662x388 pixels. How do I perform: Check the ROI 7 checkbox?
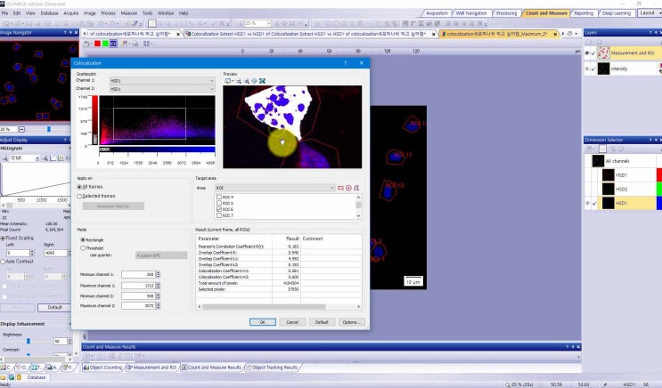coord(219,215)
